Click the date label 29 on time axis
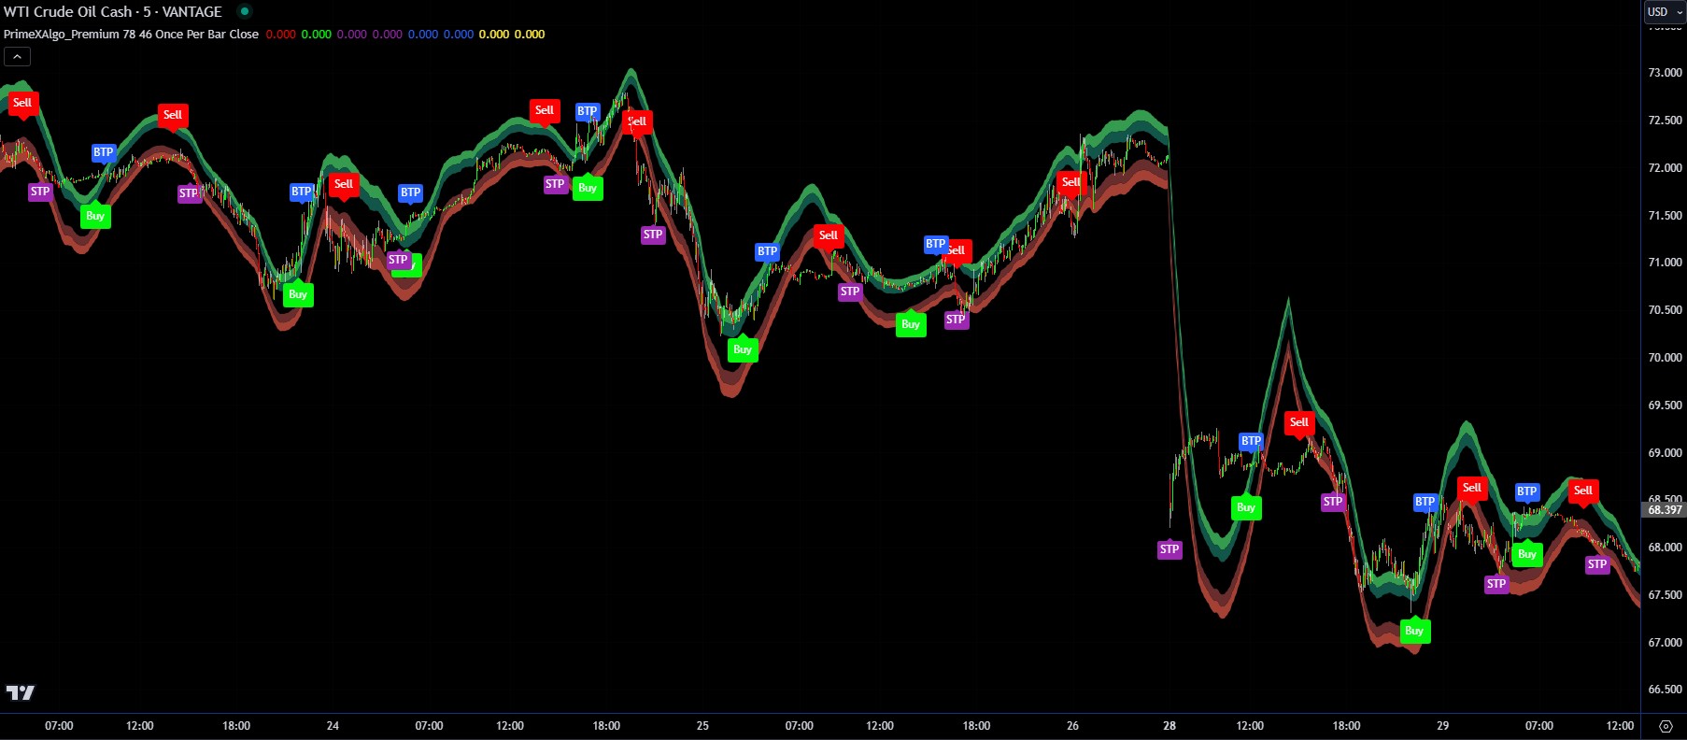The height and width of the screenshot is (740, 1687). 1442,726
